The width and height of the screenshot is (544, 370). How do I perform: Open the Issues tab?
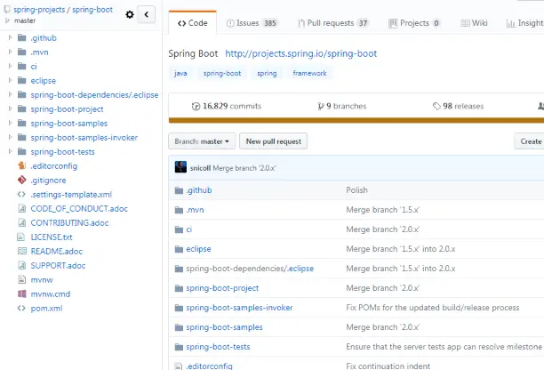coord(252,23)
